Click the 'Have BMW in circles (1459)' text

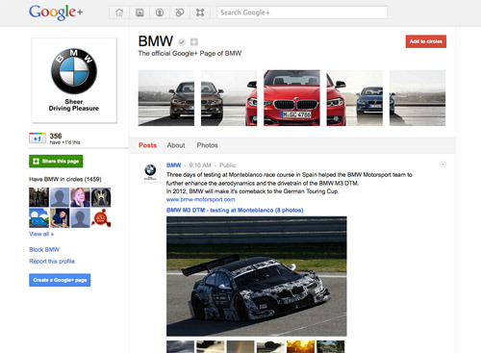point(65,179)
